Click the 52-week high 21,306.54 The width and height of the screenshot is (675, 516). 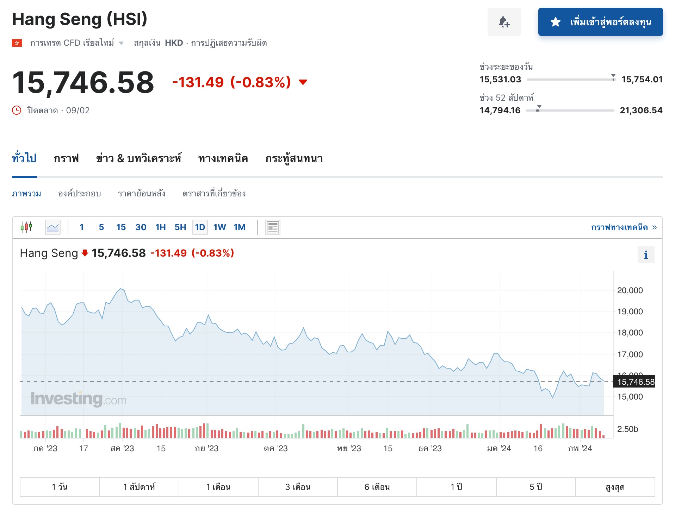pos(641,111)
